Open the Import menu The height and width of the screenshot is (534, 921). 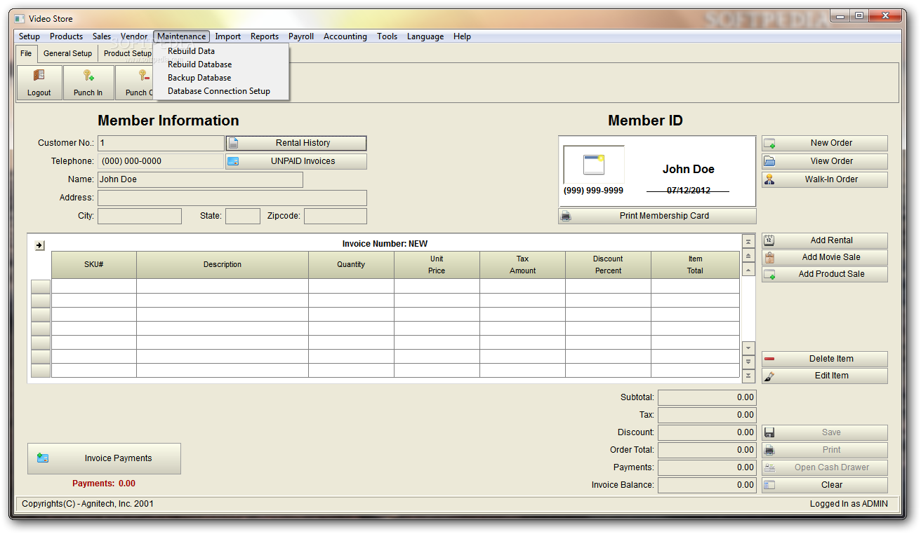[228, 36]
